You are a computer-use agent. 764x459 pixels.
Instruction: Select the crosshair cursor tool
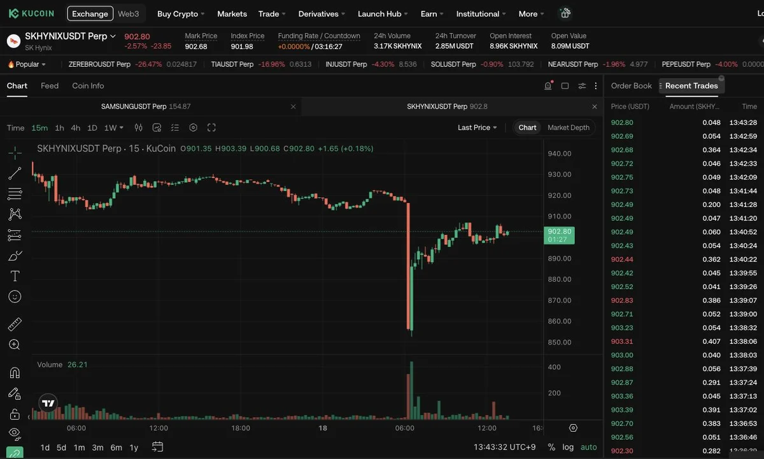coord(15,152)
